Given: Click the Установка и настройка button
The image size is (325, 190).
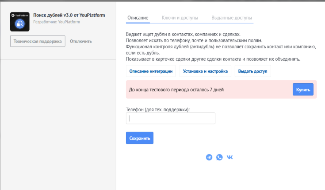Looking at the screenshot, I should (x=205, y=71).
